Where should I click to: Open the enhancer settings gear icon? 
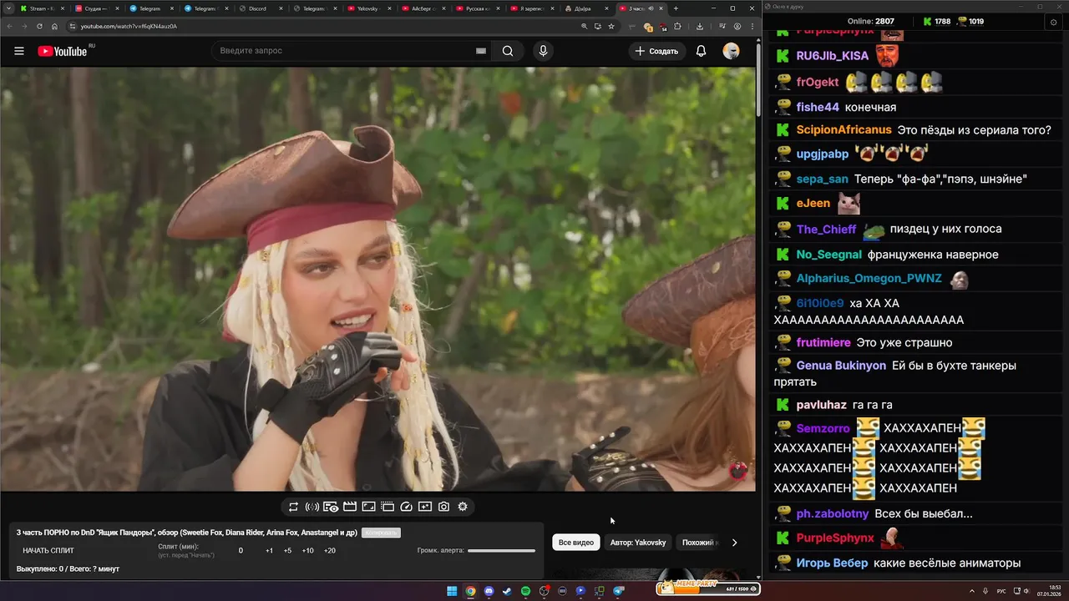[463, 507]
